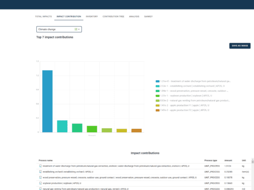Switch to the Contribution Tree tab

(x=114, y=16)
